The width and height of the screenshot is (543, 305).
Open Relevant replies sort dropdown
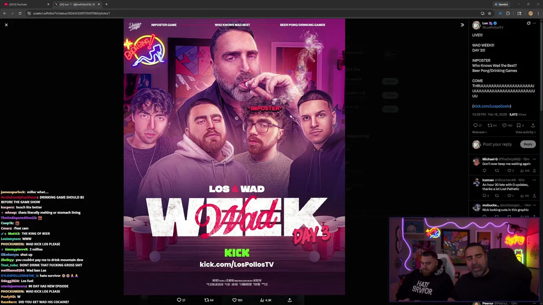click(479, 132)
